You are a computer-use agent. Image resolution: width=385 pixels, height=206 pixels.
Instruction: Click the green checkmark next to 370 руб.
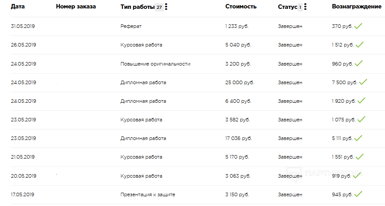click(x=358, y=26)
